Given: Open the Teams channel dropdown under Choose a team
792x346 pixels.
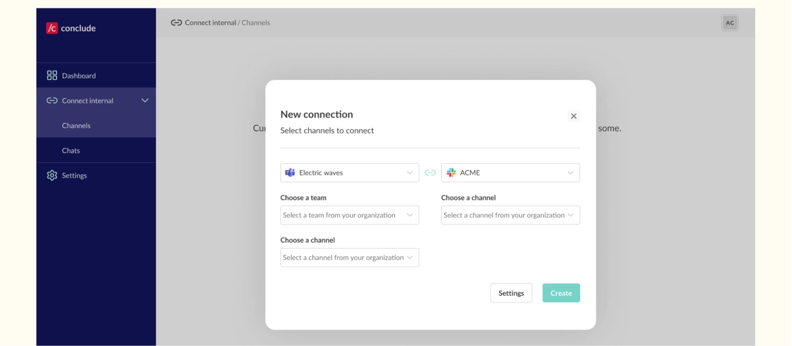Looking at the screenshot, I should click(x=349, y=257).
